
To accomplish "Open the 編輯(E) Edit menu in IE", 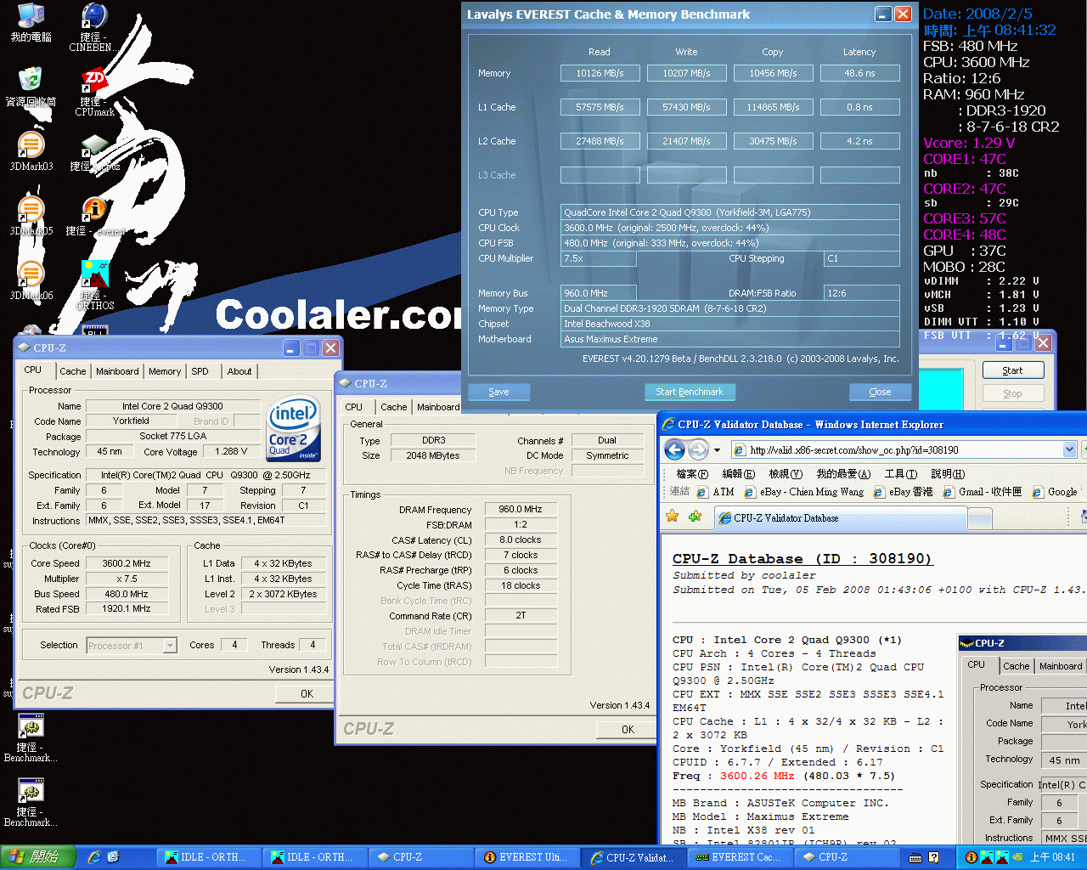I will coord(737,473).
